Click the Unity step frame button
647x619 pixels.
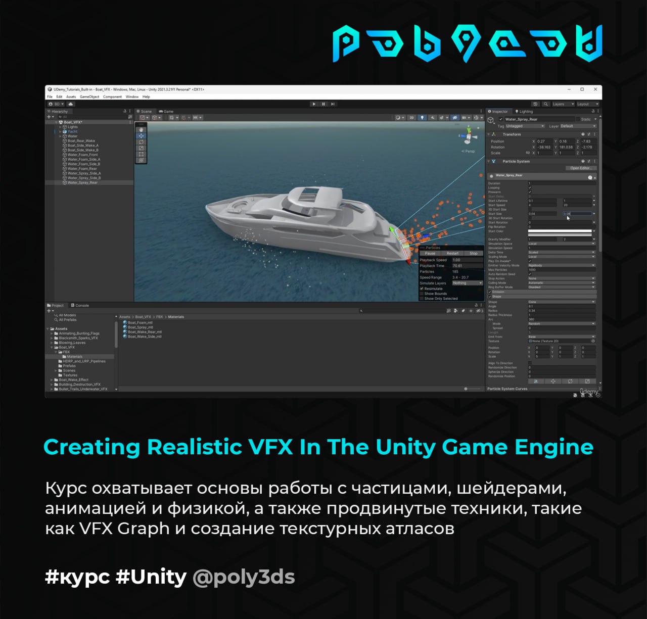click(x=333, y=104)
